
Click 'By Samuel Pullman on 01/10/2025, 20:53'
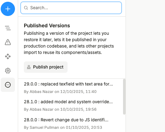pos(63,127)
